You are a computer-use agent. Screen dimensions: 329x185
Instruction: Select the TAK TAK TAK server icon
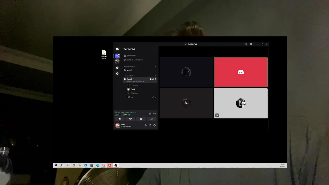coord(117,56)
